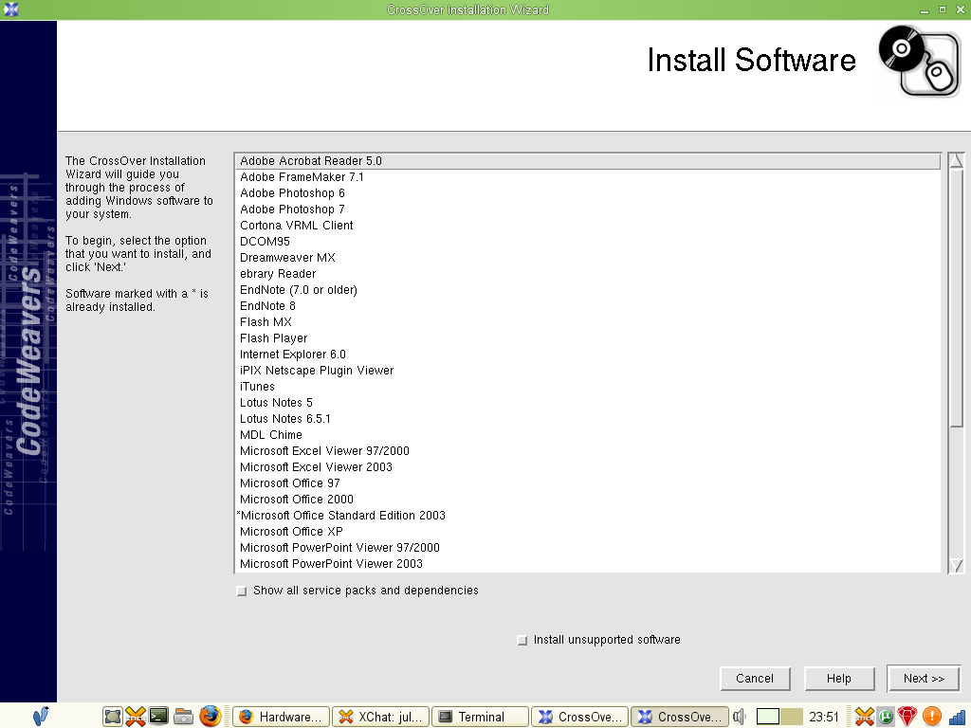Select Flash Player in the list
The height and width of the screenshot is (728, 971).
pyautogui.click(x=588, y=338)
